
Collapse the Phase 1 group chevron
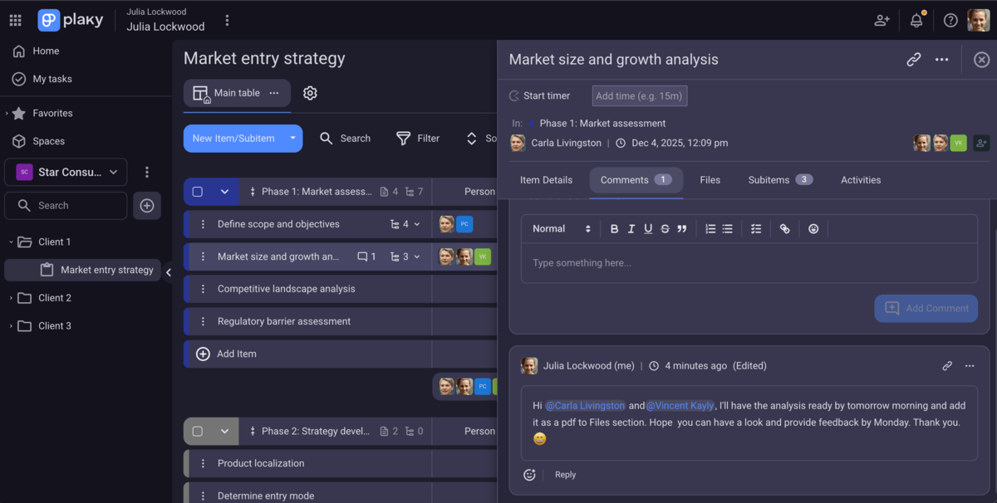pyautogui.click(x=224, y=192)
